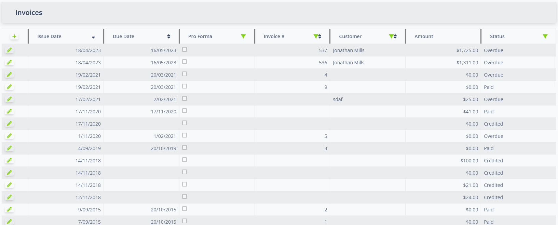558x225 pixels.
Task: Click the Invoice # filter funnel icon
Action: [316, 36]
